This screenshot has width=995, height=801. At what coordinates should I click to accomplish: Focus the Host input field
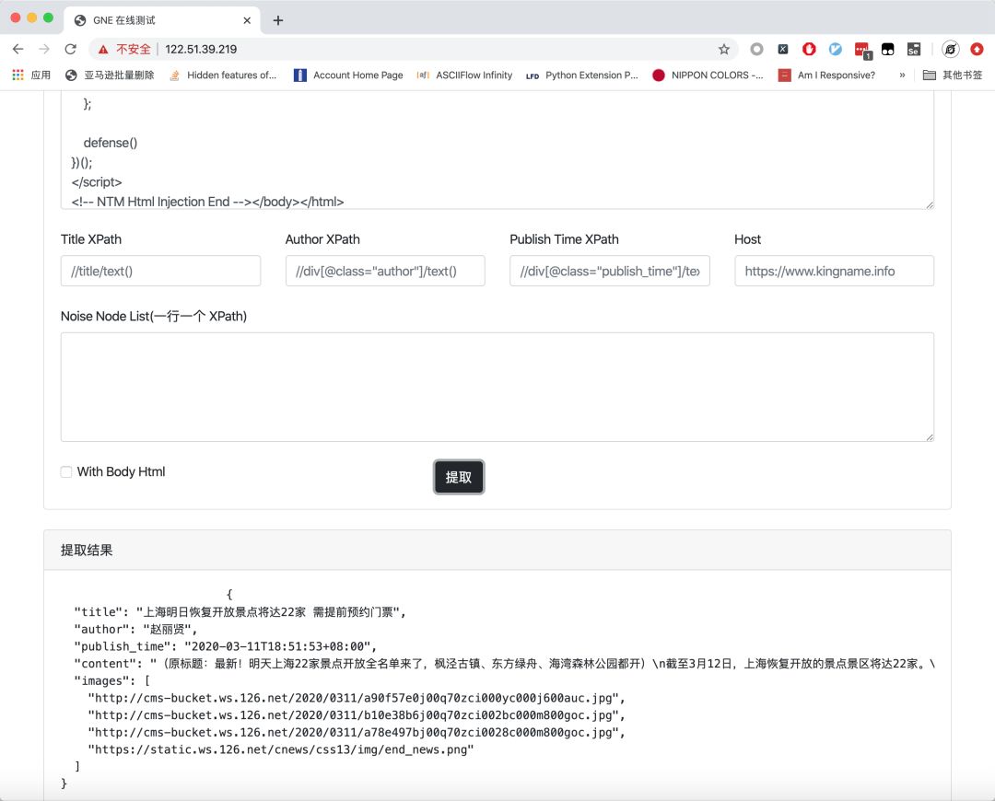tap(834, 271)
